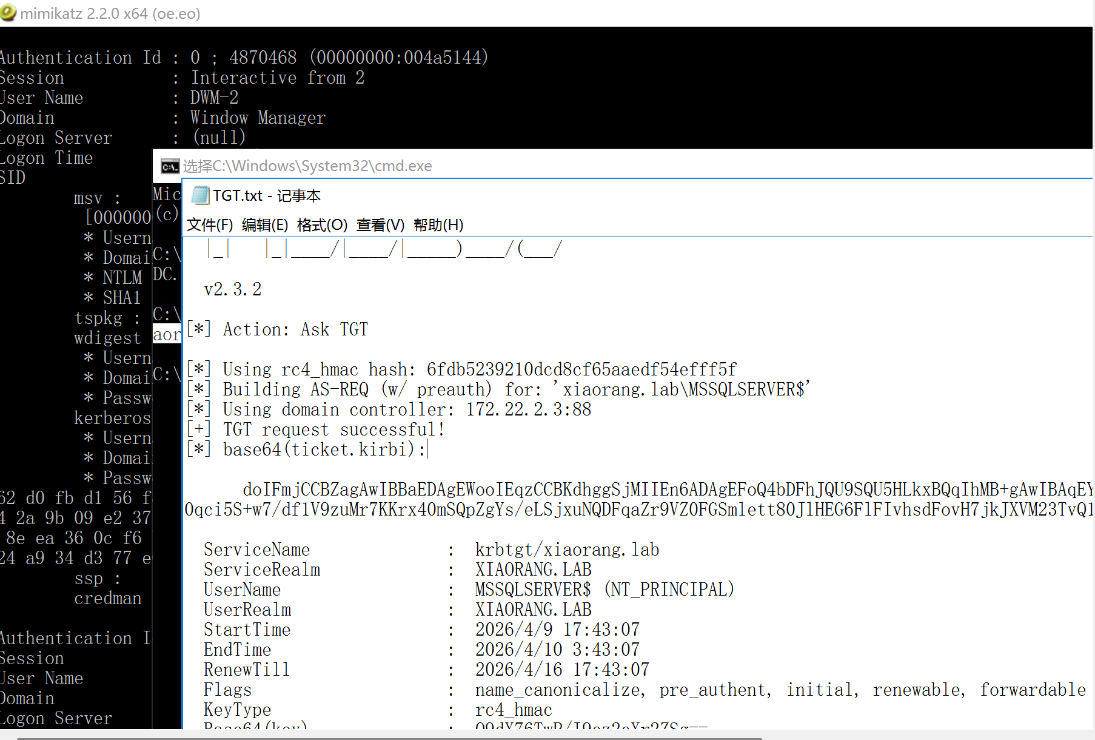Click the '* SHA1' line in mimikatz
The image size is (1095, 740).
coord(112,298)
